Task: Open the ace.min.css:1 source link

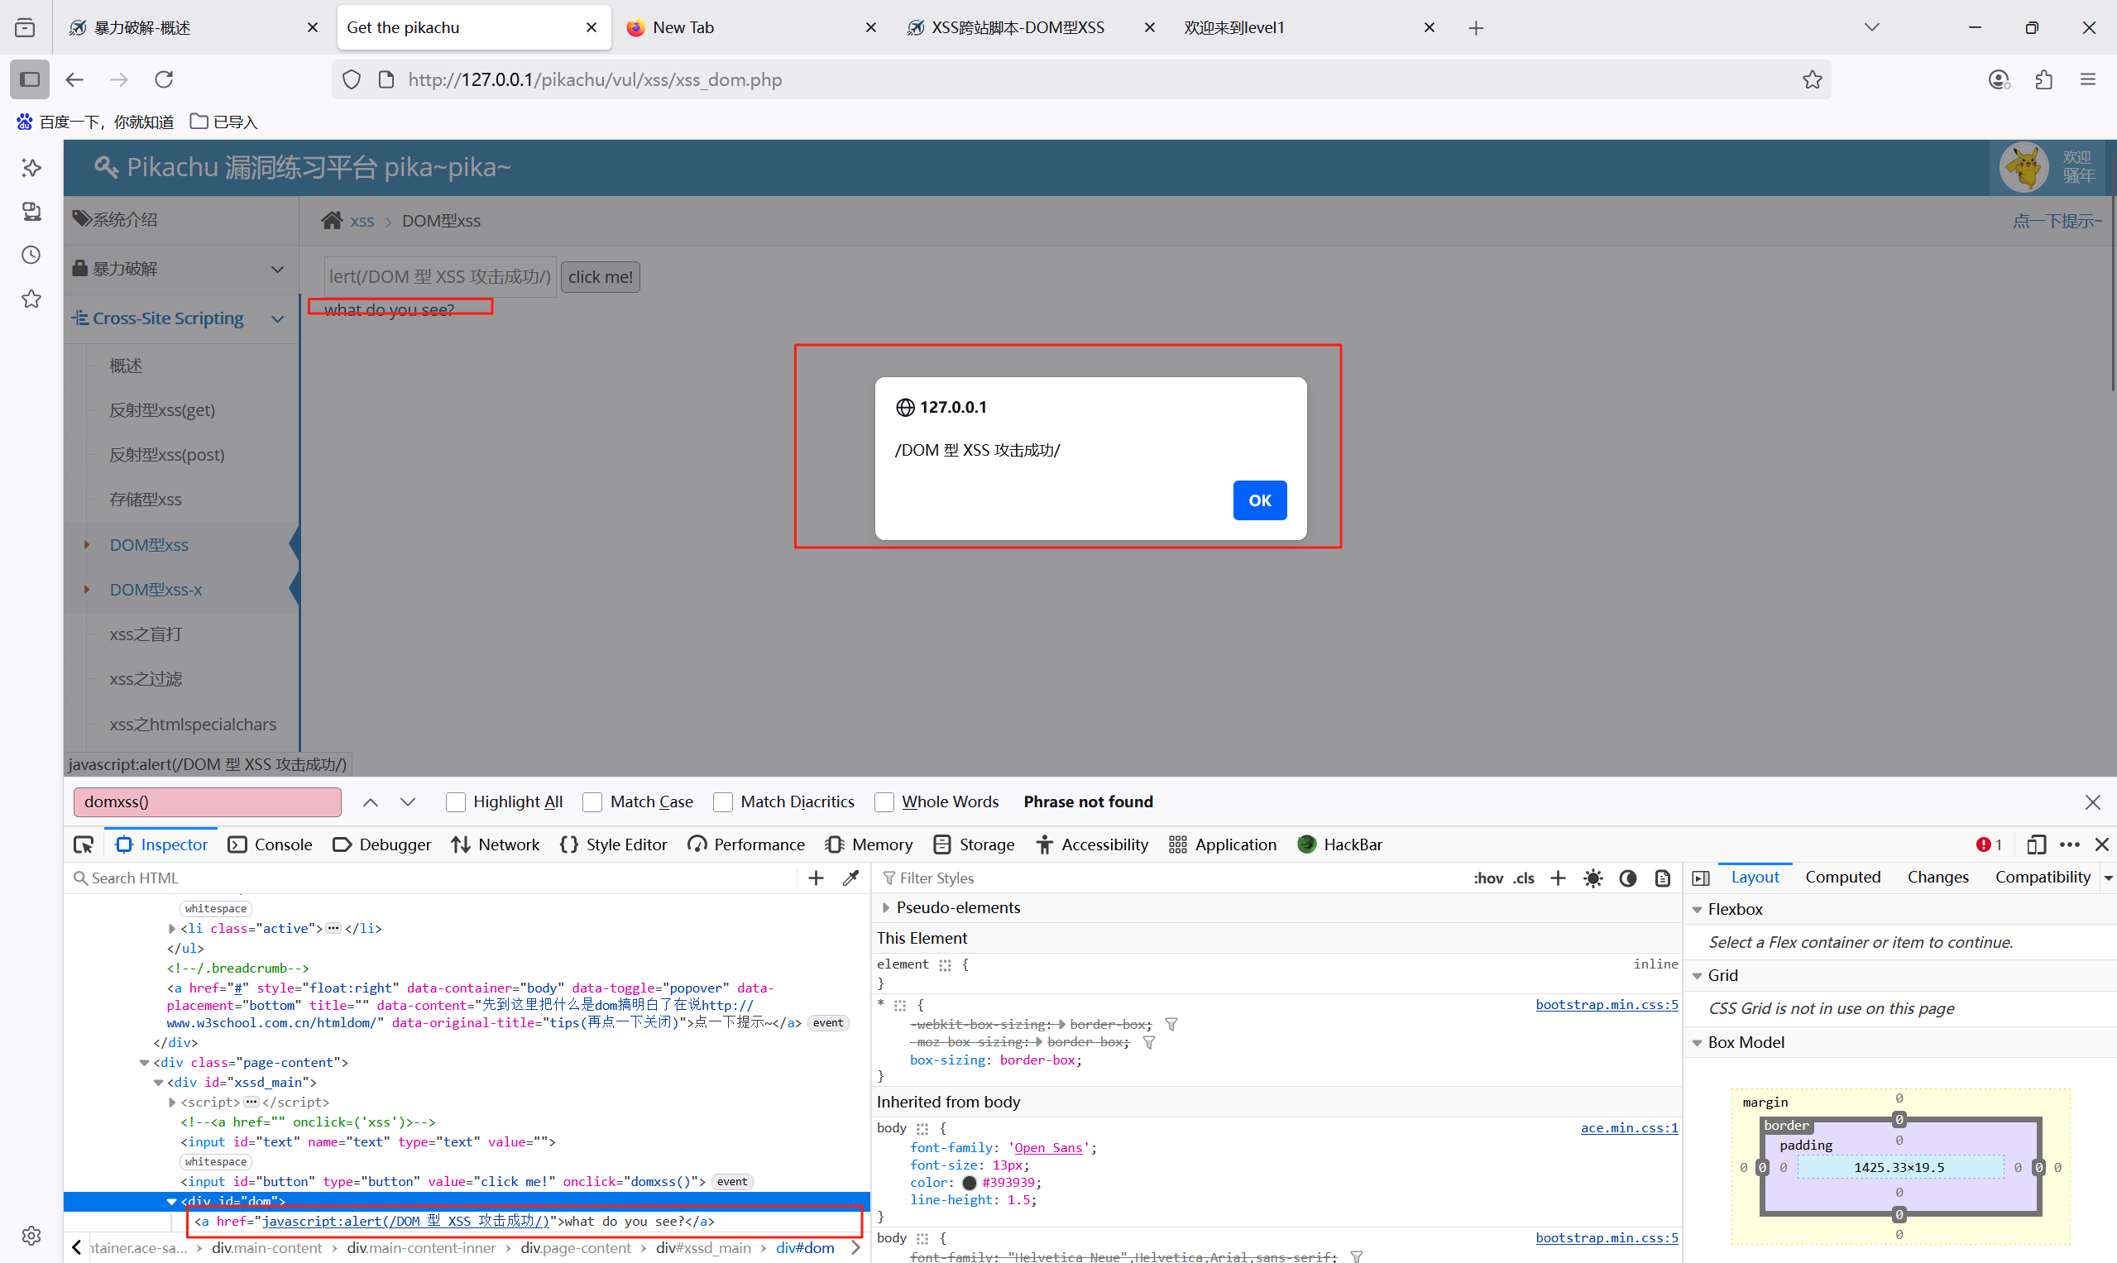Action: pos(1628,1127)
